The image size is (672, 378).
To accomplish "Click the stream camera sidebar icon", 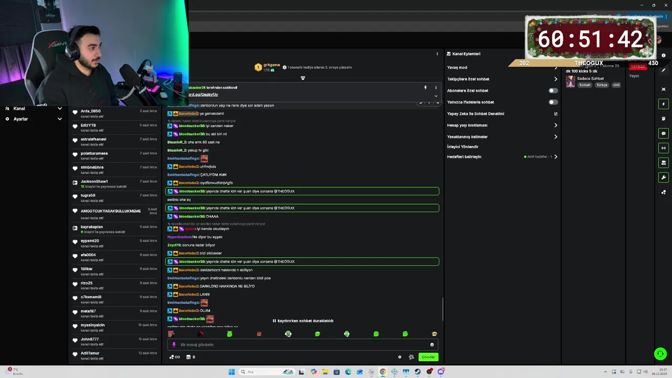I will tap(664, 163).
